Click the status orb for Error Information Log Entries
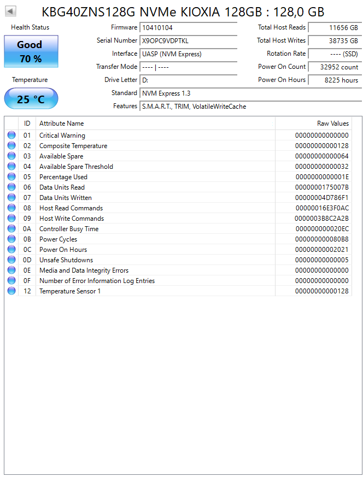The width and height of the screenshot is (363, 477). [x=11, y=280]
